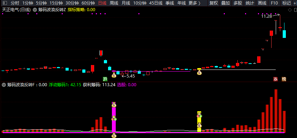Screen dimensions: 297x138
Task: Open the 画线 drawing tools button
Action: [262, 3]
